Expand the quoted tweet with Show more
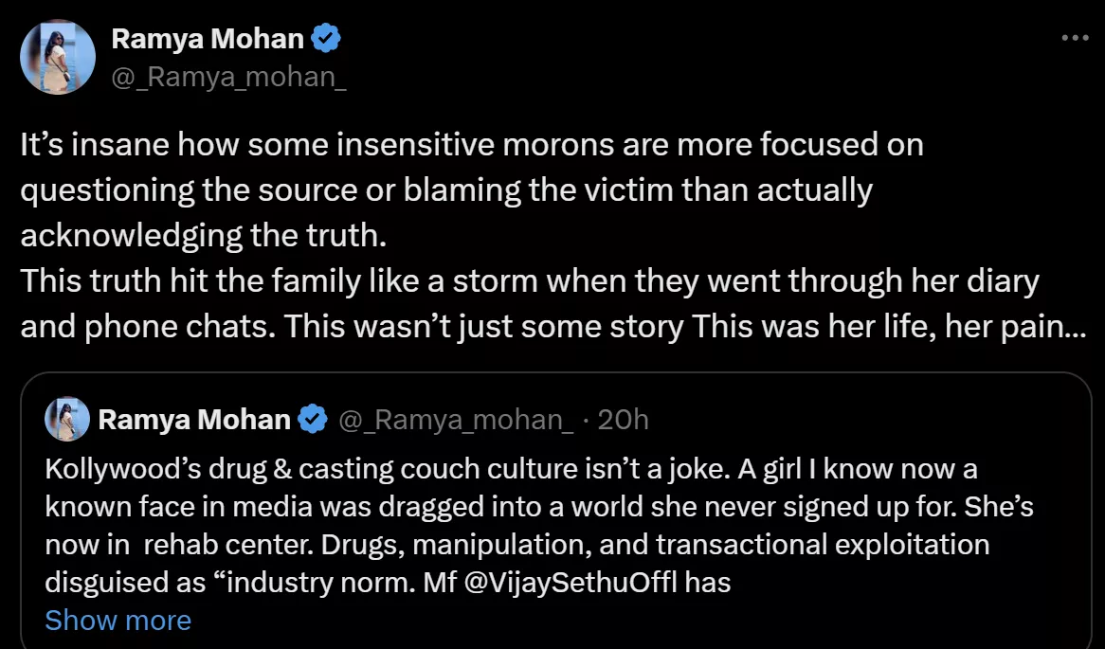 (x=118, y=621)
